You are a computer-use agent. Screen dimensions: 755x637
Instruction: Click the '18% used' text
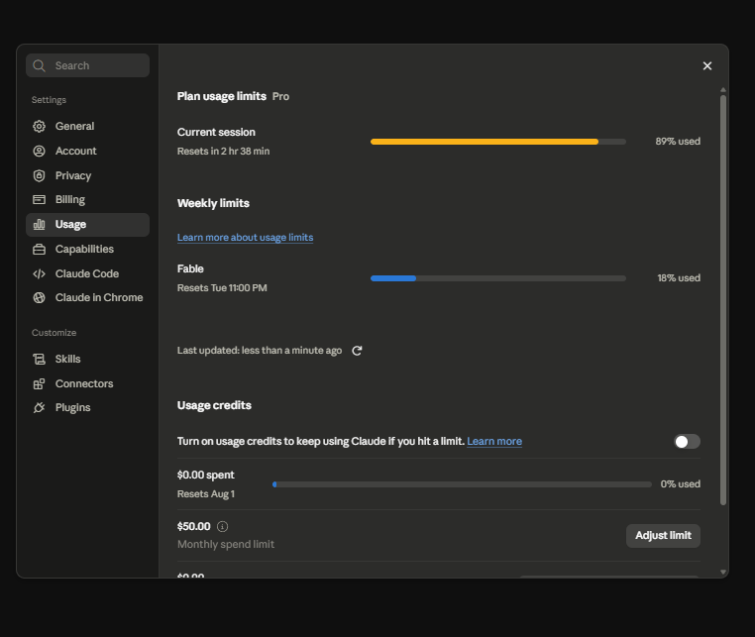pos(679,278)
